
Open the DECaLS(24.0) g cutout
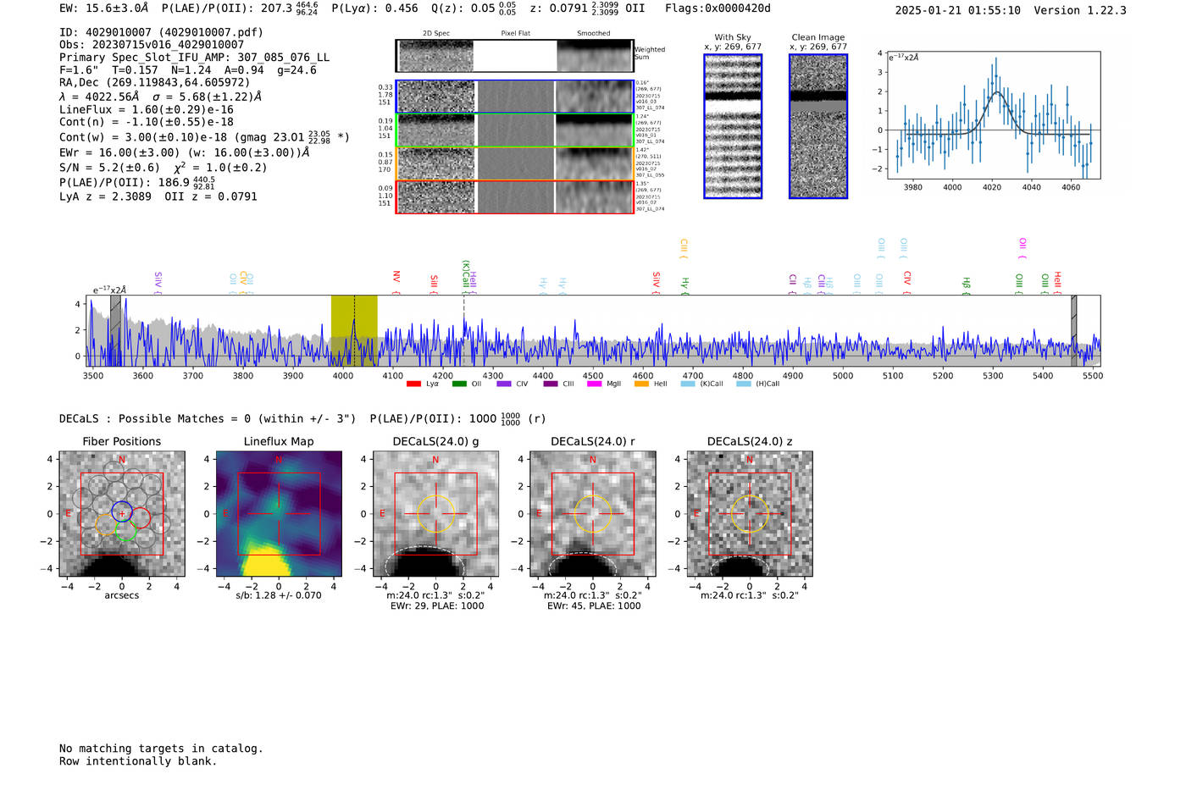435,514
